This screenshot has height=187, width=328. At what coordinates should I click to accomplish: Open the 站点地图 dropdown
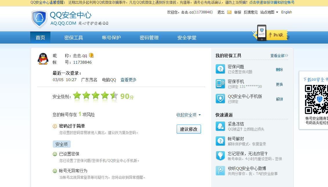tap(269, 12)
